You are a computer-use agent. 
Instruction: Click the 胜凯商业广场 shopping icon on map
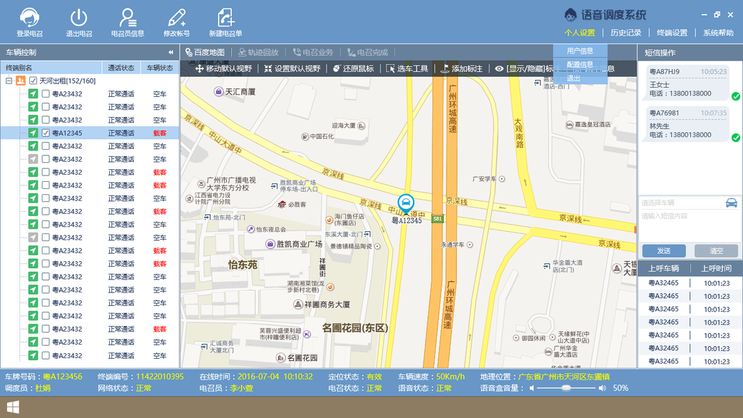click(270, 244)
